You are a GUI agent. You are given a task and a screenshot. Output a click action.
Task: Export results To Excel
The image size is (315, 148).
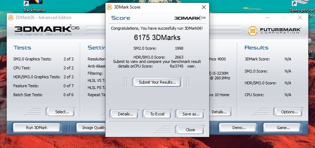coord(157,114)
